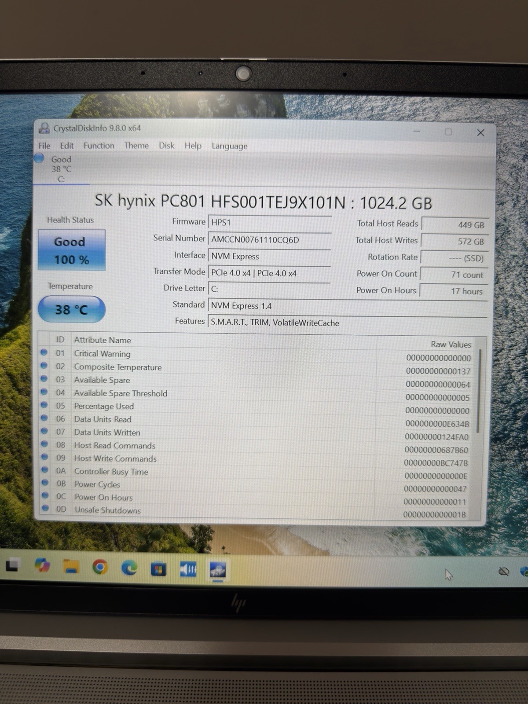Screen dimensions: 528x704
Task: Open Microsoft Store from the taskbar
Action: [158, 569]
